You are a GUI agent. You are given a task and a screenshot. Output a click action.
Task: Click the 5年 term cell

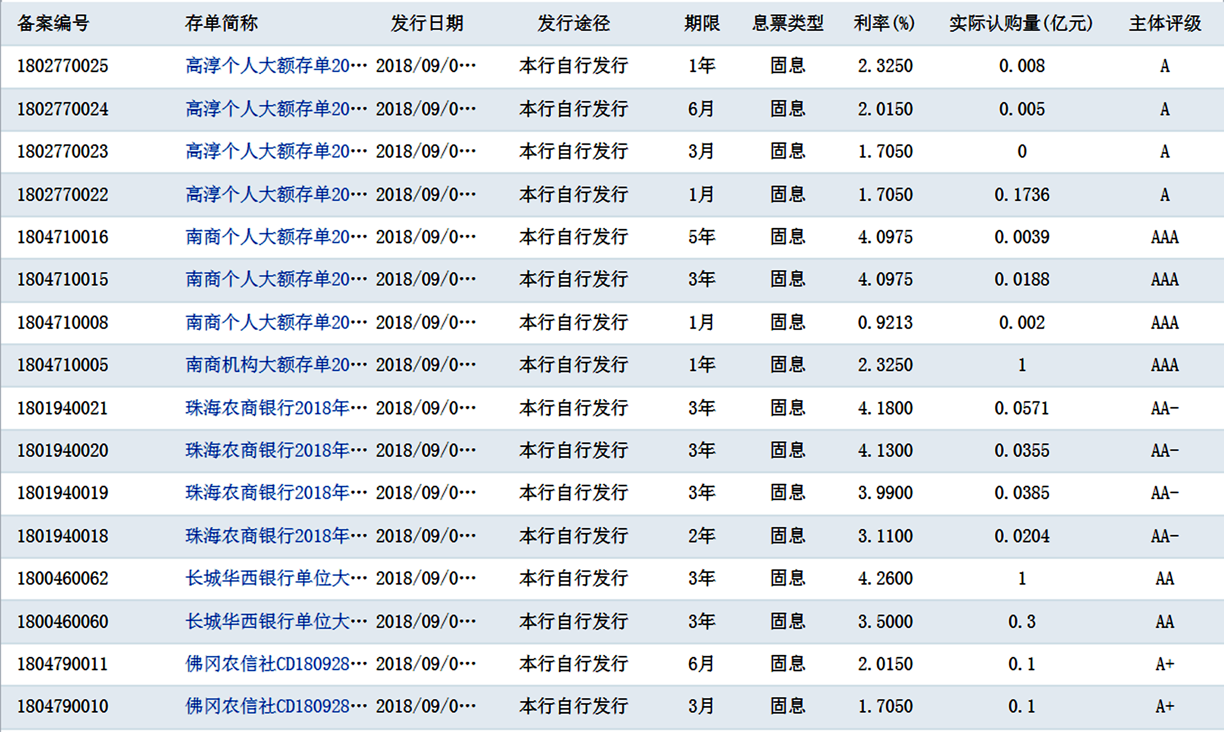coord(702,237)
